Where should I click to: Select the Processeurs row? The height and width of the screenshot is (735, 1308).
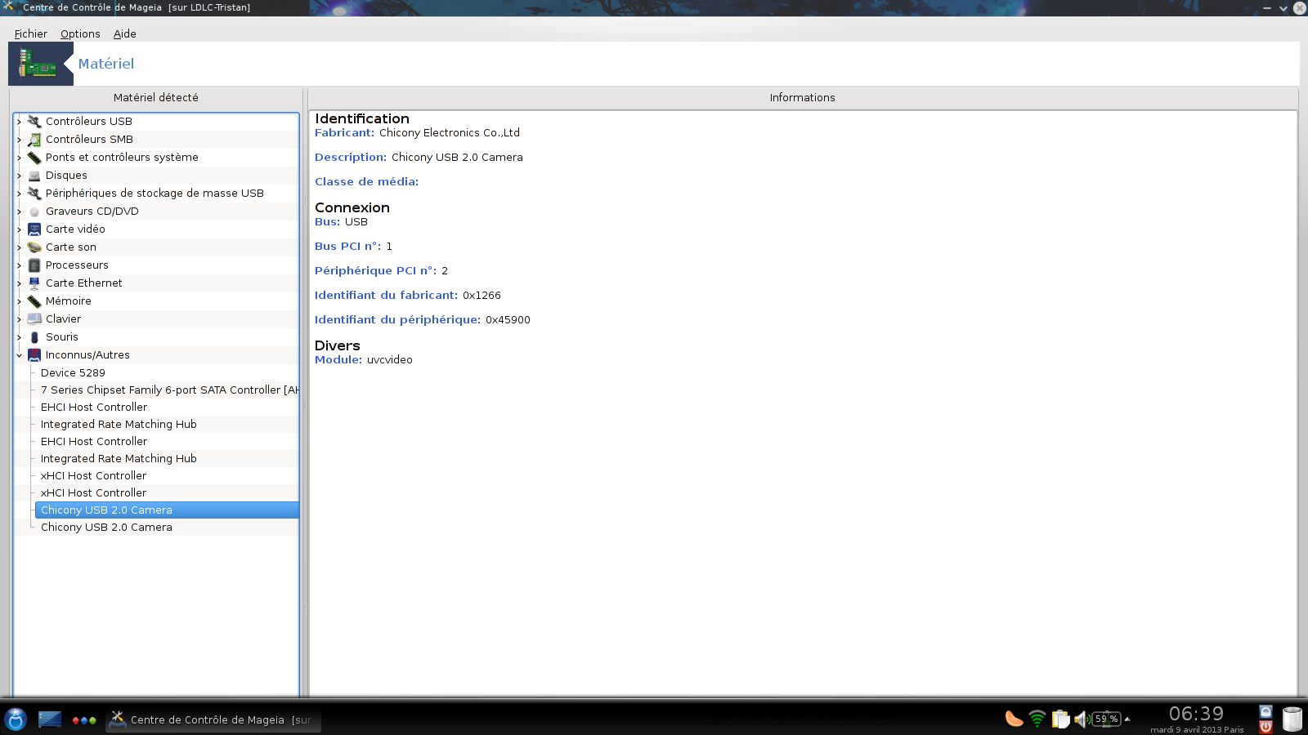pos(156,265)
